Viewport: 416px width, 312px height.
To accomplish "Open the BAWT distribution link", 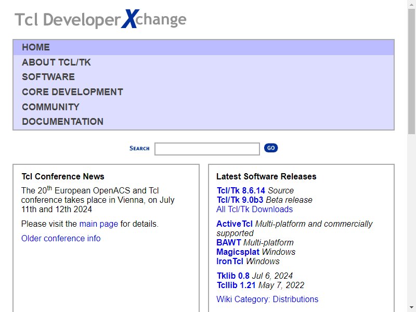I will [x=229, y=242].
